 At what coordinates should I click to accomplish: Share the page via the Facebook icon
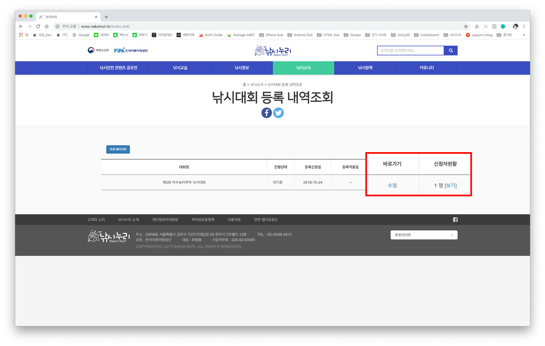tap(266, 112)
